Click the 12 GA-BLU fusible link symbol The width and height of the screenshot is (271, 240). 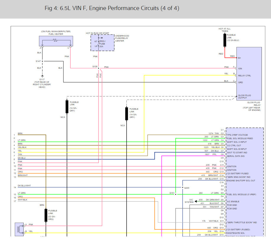coord(225,40)
